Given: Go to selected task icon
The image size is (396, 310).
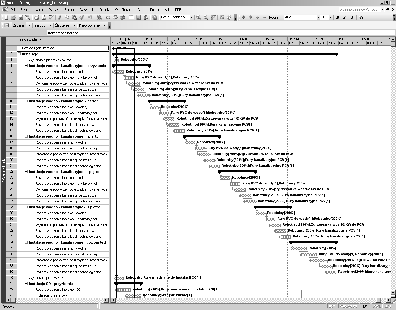Looking at the screenshot, I should tap(213, 17).
